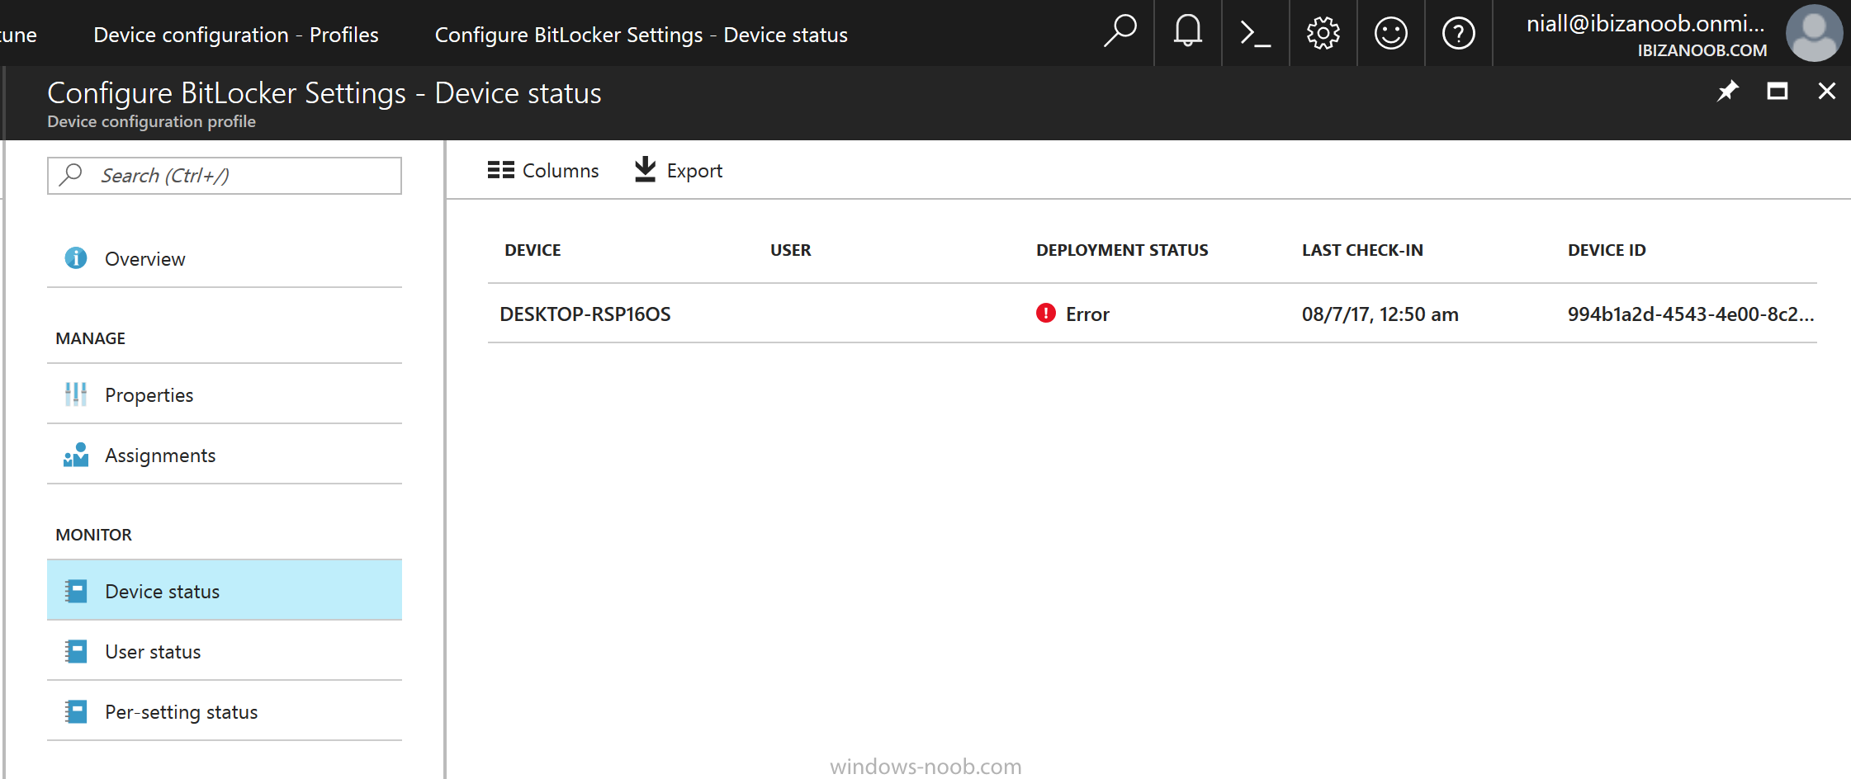
Task: Maximize the Device status blade
Action: click(1778, 91)
